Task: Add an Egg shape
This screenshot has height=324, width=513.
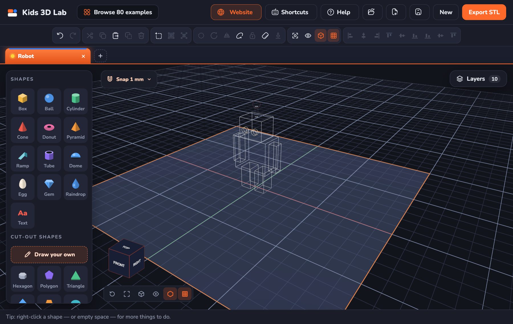Action: click(23, 187)
